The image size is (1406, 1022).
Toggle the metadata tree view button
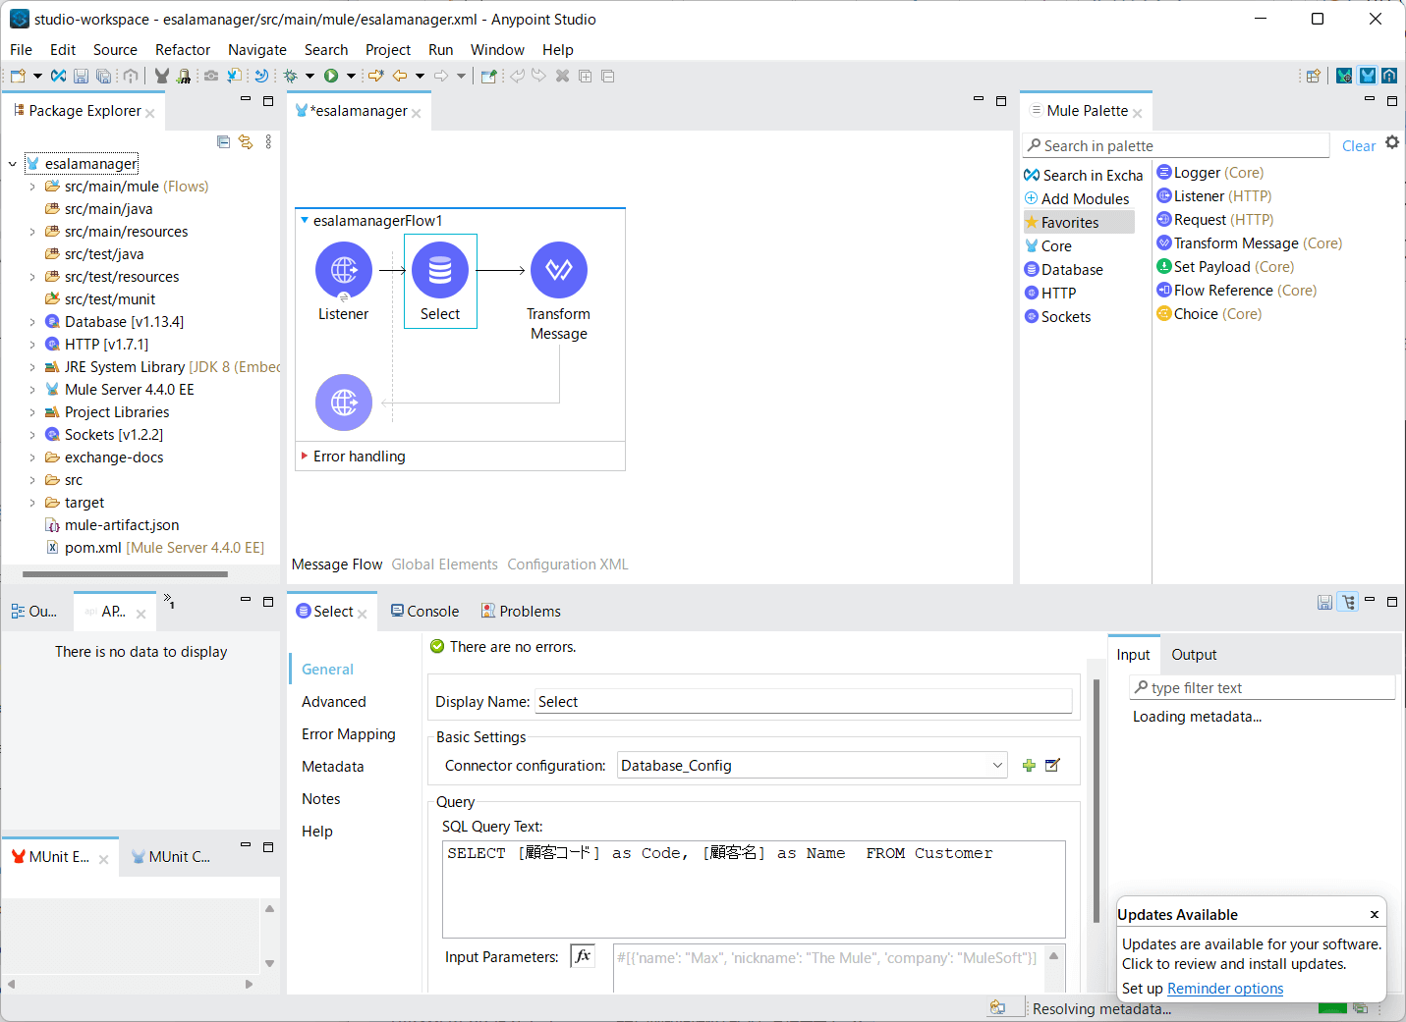pyautogui.click(x=1348, y=602)
